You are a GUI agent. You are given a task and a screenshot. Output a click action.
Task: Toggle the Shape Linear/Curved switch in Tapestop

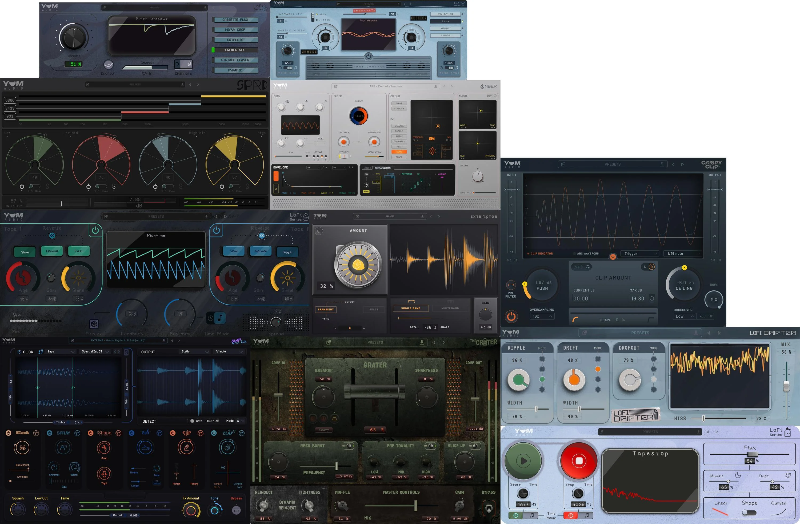click(x=749, y=513)
